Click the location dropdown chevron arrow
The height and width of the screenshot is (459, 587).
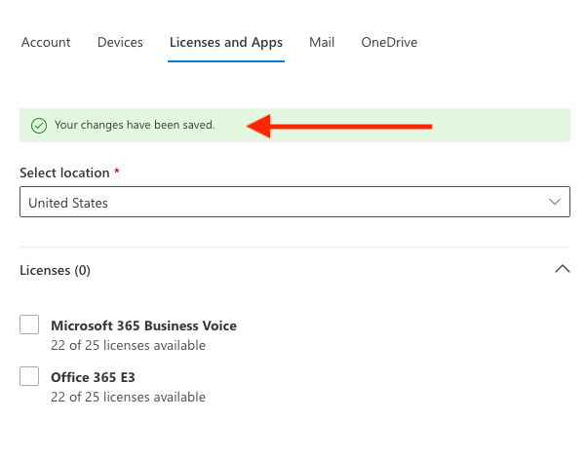click(555, 202)
